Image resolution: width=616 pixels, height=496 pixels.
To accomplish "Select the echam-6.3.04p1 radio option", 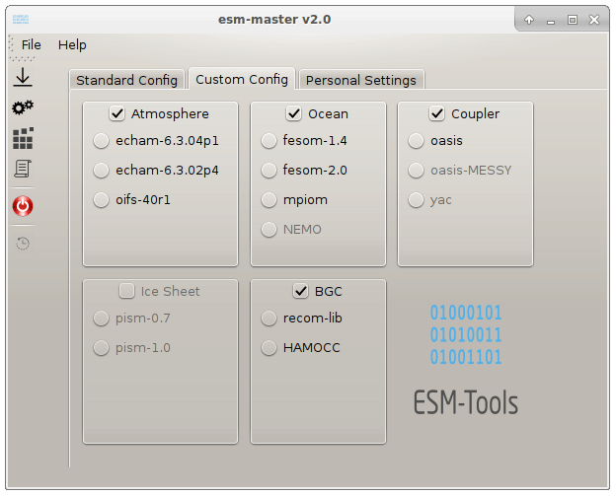I will (x=101, y=141).
